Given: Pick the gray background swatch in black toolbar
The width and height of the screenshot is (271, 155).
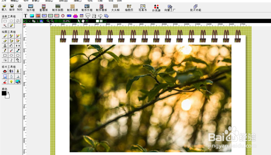Looking at the screenshot, I should point(101,21).
